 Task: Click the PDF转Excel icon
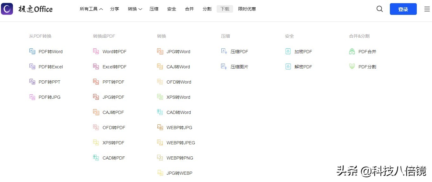(32, 66)
